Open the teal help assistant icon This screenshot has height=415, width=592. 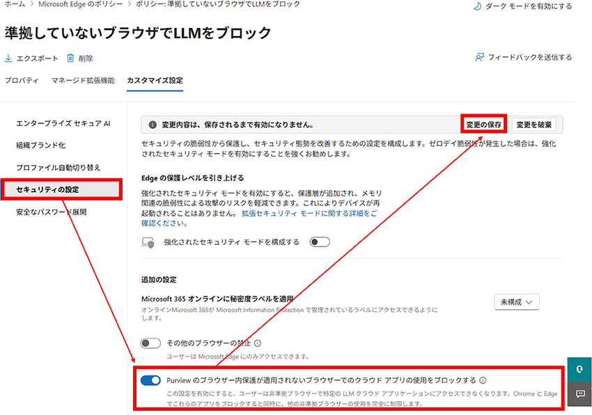coord(579,370)
